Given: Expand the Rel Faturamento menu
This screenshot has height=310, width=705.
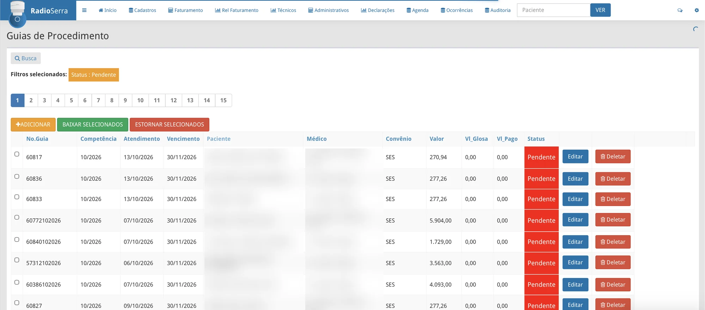Looking at the screenshot, I should coord(237,10).
